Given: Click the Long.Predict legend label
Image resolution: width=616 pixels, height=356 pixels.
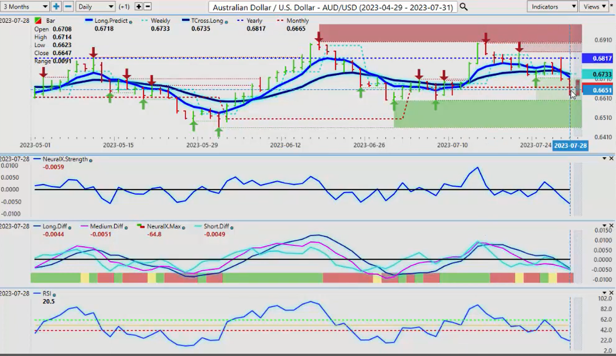Looking at the screenshot, I should coord(112,21).
